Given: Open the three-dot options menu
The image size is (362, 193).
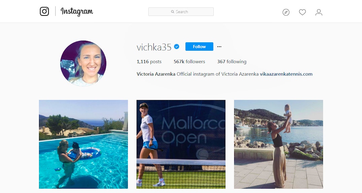Looking at the screenshot, I should point(219,47).
